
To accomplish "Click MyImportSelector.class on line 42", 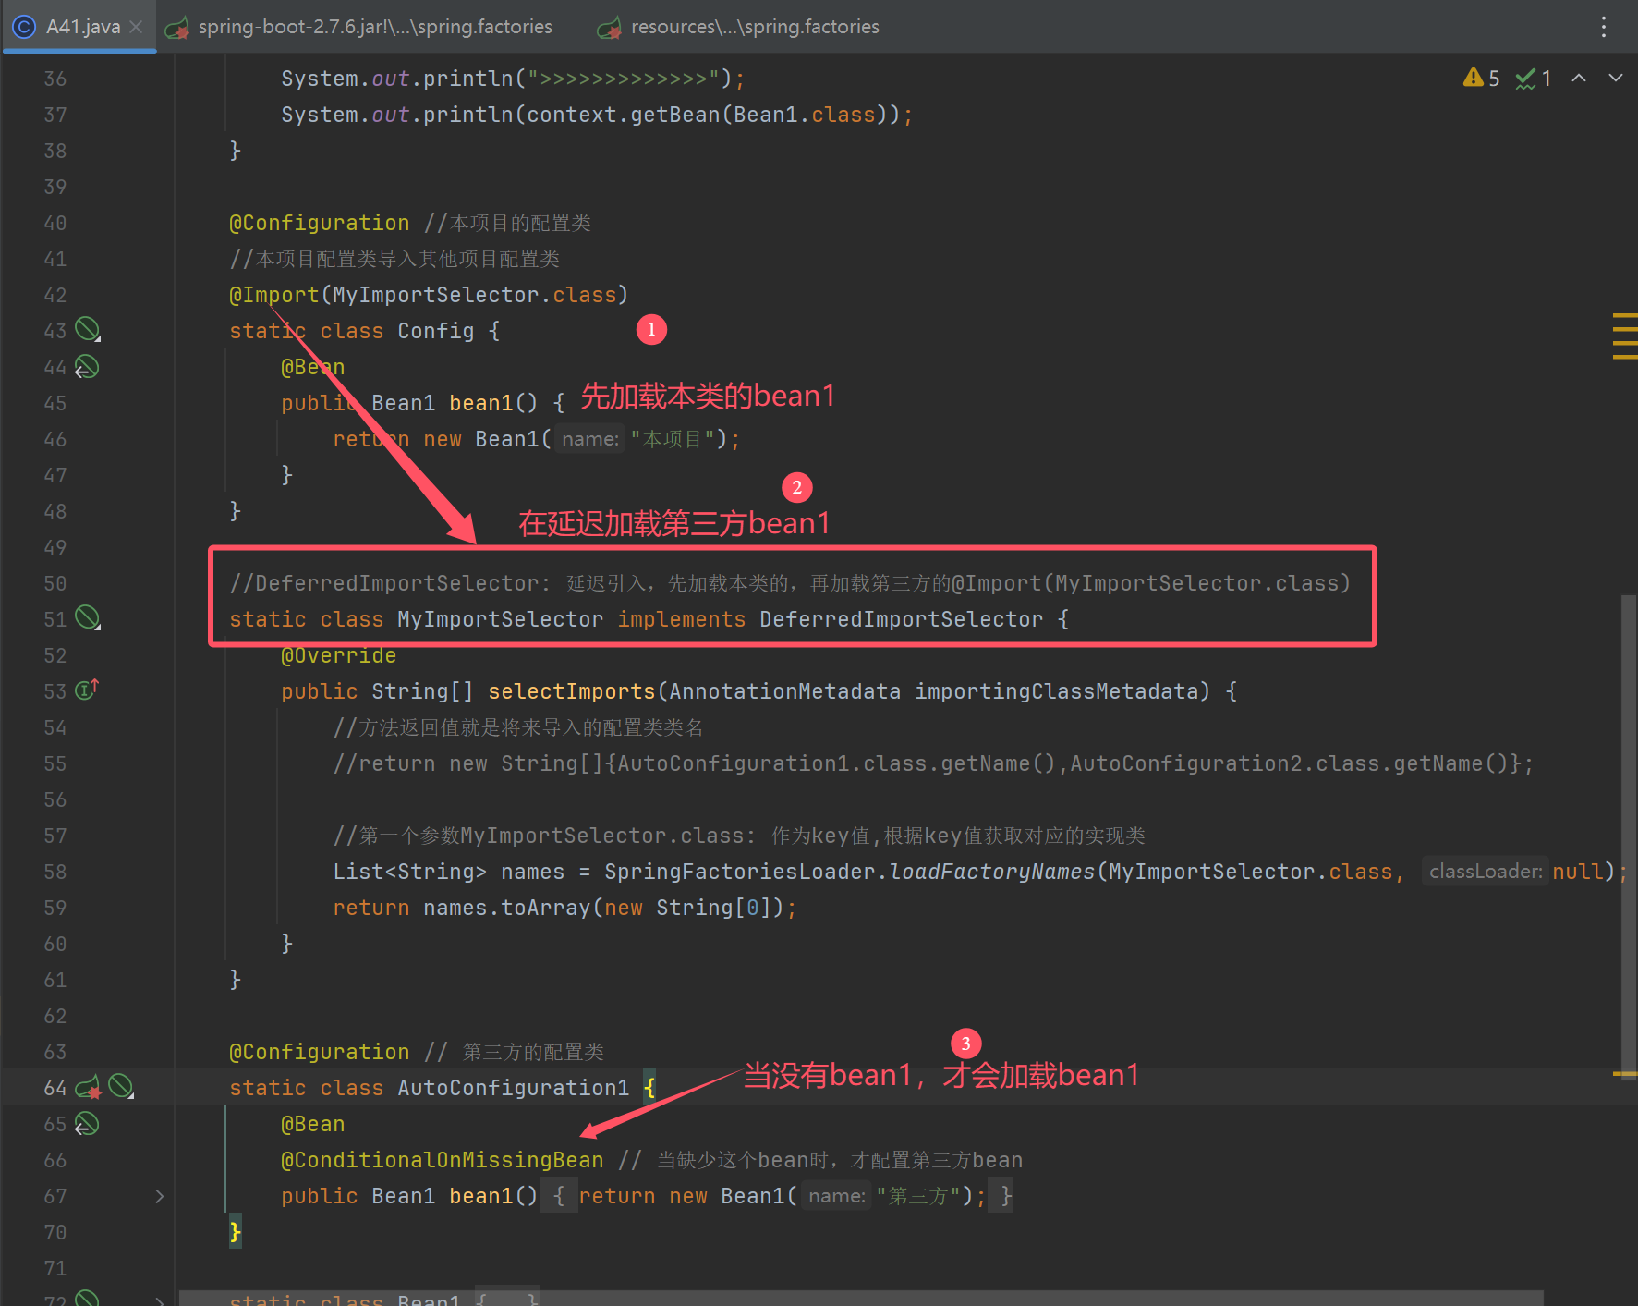I will click(474, 295).
